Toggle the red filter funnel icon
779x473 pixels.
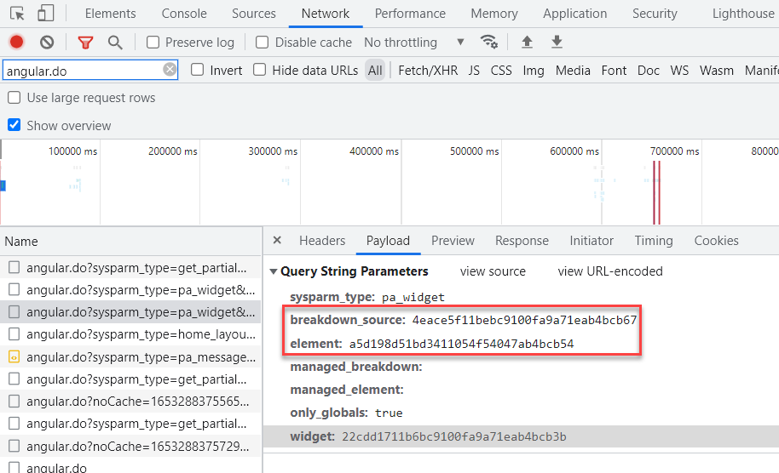85,43
